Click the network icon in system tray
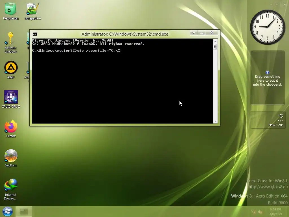 [x=253, y=212]
